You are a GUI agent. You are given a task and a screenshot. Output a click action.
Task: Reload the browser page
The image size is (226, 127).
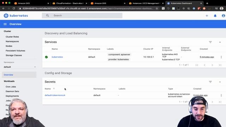(x=14, y=8)
